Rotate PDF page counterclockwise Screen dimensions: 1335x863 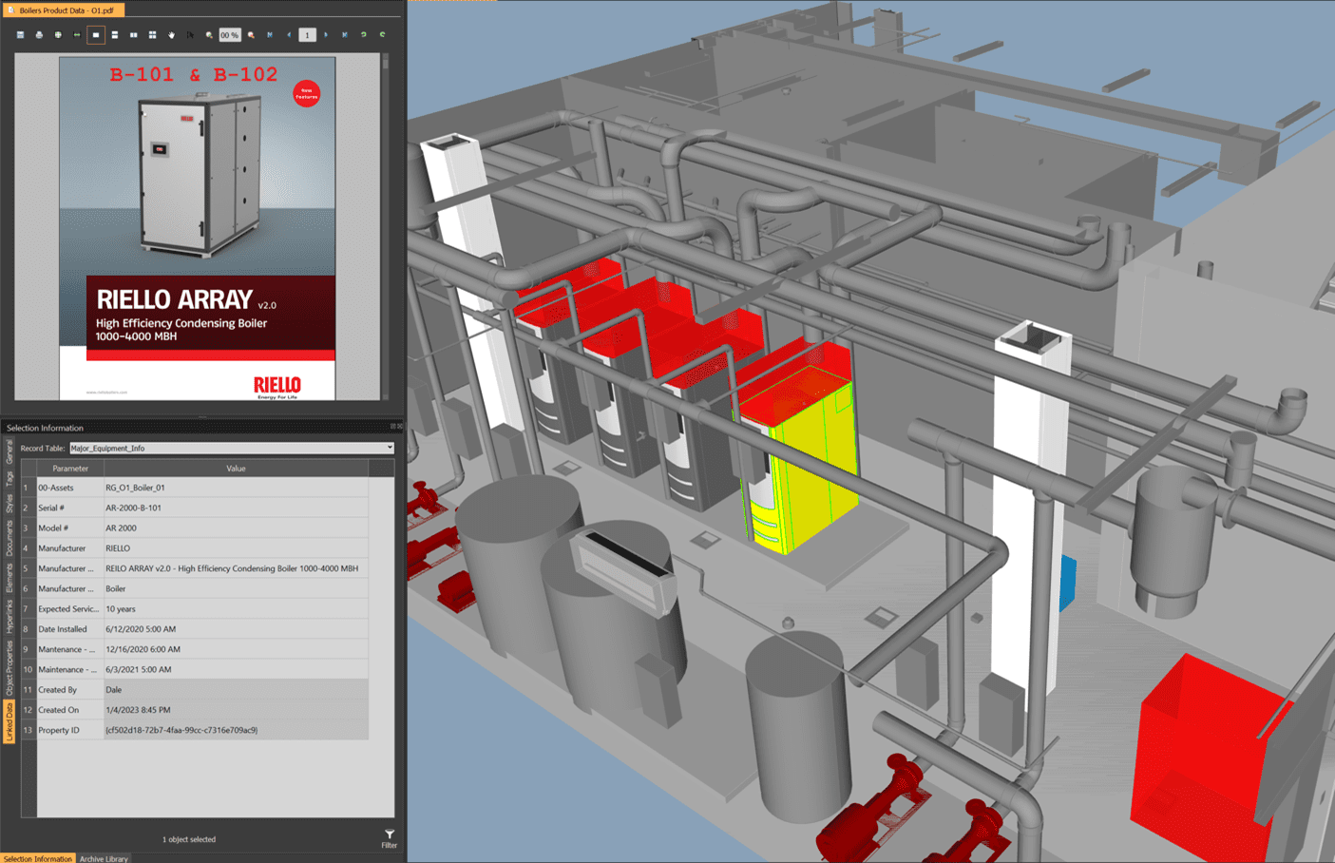[x=364, y=35]
